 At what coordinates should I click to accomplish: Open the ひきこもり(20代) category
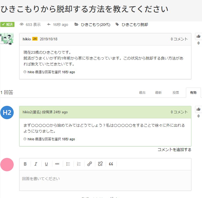[x=96, y=25]
